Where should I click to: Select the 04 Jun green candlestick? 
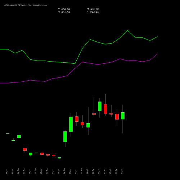point(19,136)
